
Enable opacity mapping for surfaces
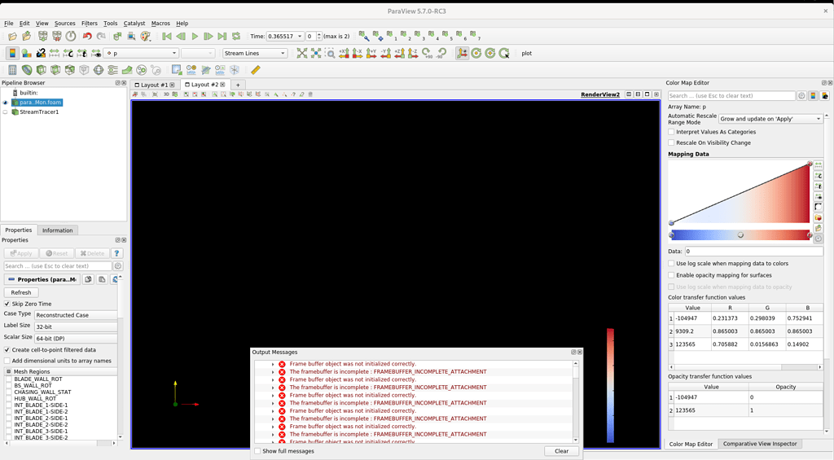pyautogui.click(x=671, y=275)
